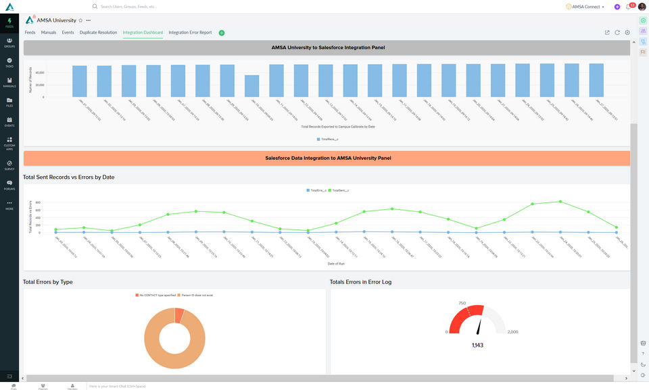Toggle No CONTACT type specified legend
The image size is (649, 390).
[x=155, y=296]
